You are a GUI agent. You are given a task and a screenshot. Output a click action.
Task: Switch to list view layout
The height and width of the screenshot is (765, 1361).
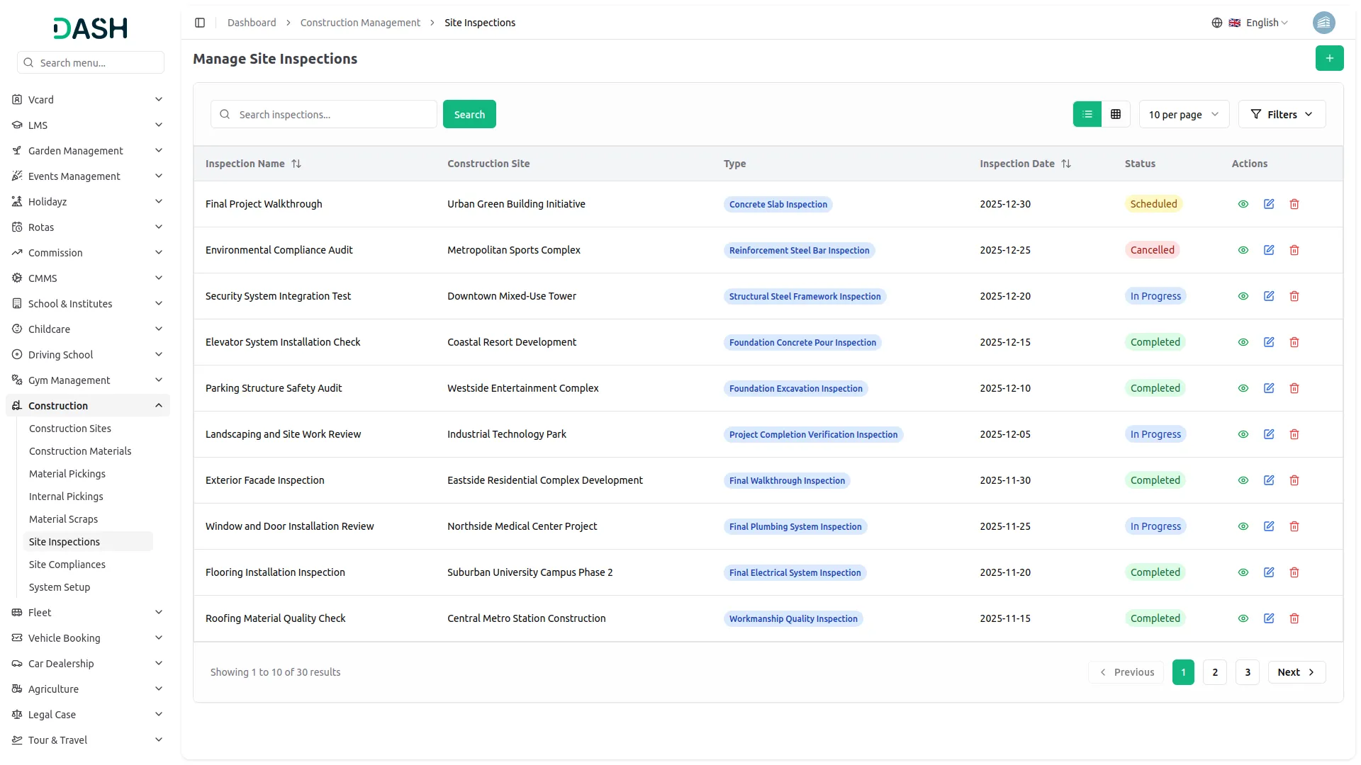click(1087, 114)
